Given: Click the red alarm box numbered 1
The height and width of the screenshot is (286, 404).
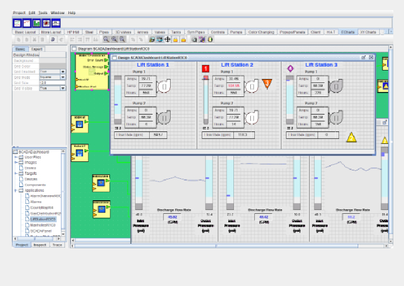Looking at the screenshot, I should [205, 68].
